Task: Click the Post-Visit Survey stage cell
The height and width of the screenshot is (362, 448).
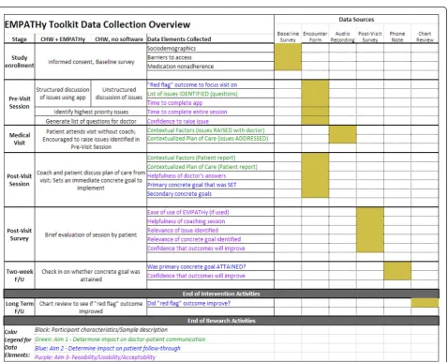Action: 20,234
